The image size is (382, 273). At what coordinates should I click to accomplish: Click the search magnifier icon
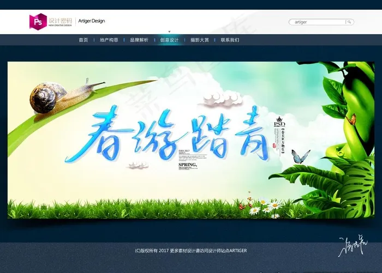pyautogui.click(x=350, y=22)
